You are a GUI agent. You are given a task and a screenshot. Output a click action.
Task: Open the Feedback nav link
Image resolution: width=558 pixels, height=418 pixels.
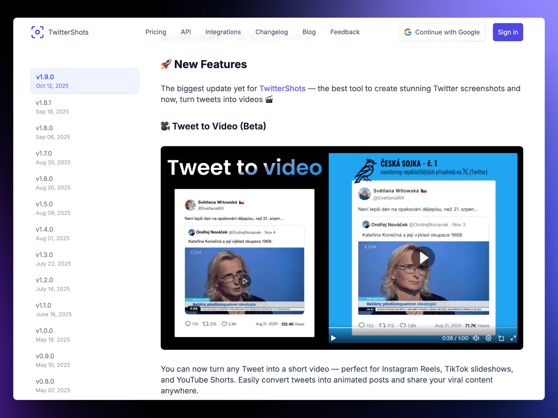click(345, 32)
